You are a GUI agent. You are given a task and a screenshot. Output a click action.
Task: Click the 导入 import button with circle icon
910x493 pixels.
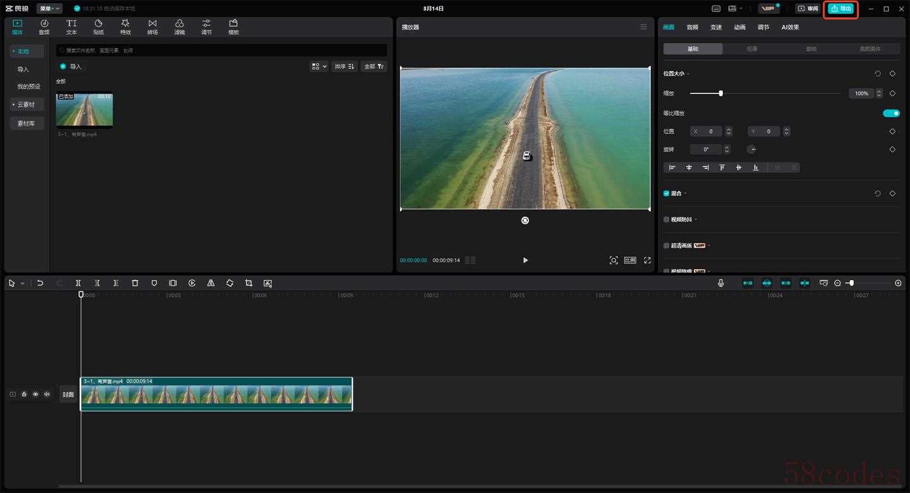[x=71, y=66]
